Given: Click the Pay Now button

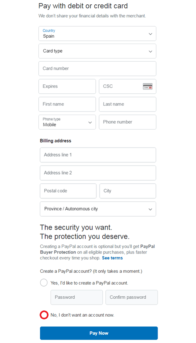Looking at the screenshot, I should click(99, 333).
